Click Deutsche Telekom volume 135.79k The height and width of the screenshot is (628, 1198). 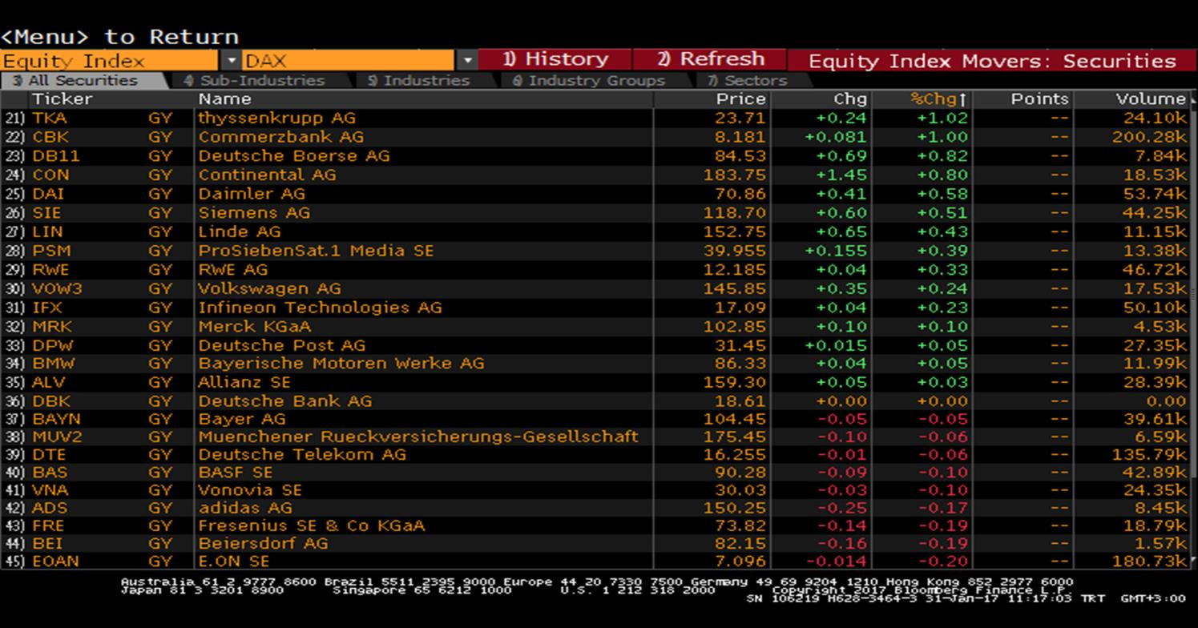click(x=1149, y=455)
